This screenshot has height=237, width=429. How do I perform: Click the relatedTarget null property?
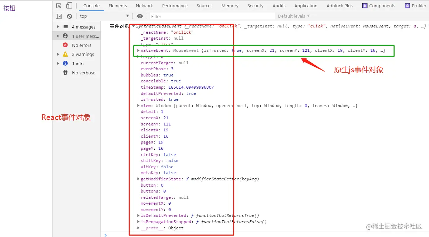[x=164, y=197]
